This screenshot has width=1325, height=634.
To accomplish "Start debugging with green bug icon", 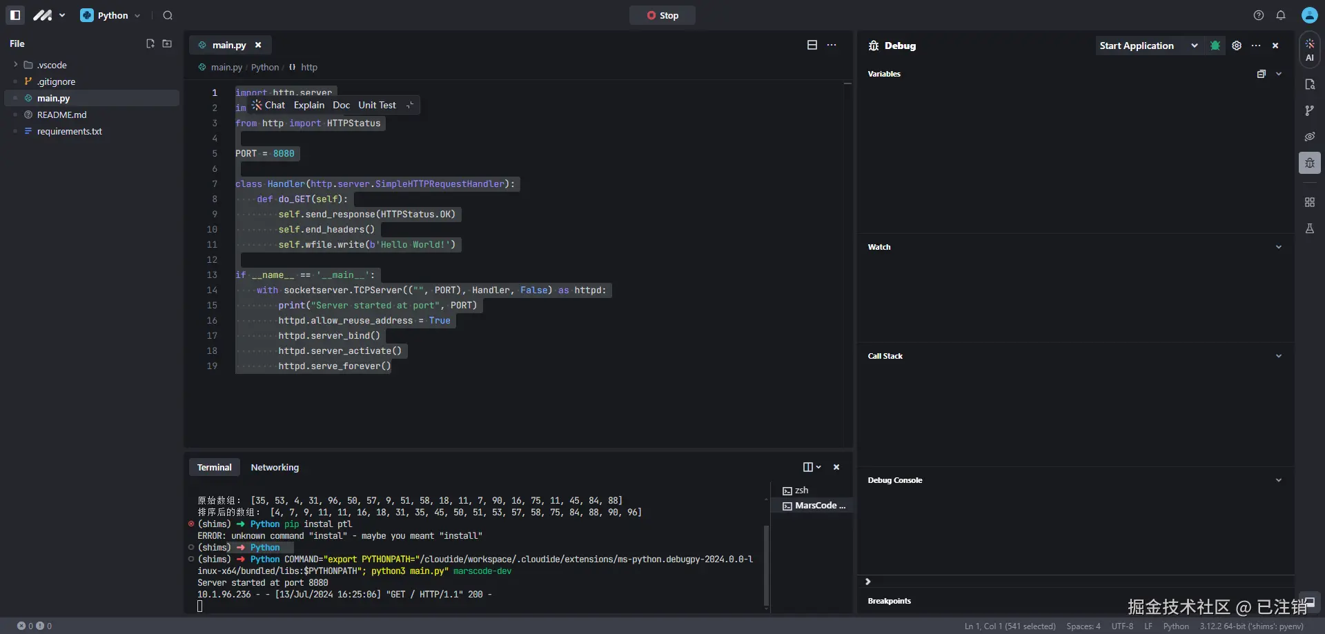I will (x=1215, y=46).
